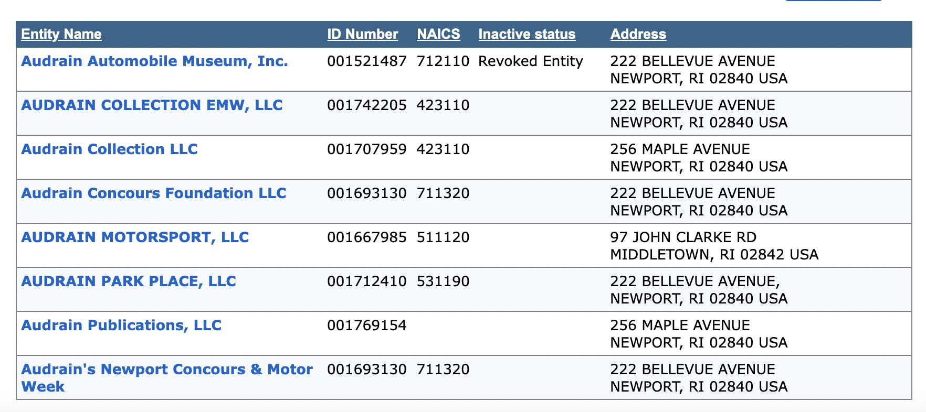
Task: Sort by the ID Number column header
Action: (x=362, y=35)
